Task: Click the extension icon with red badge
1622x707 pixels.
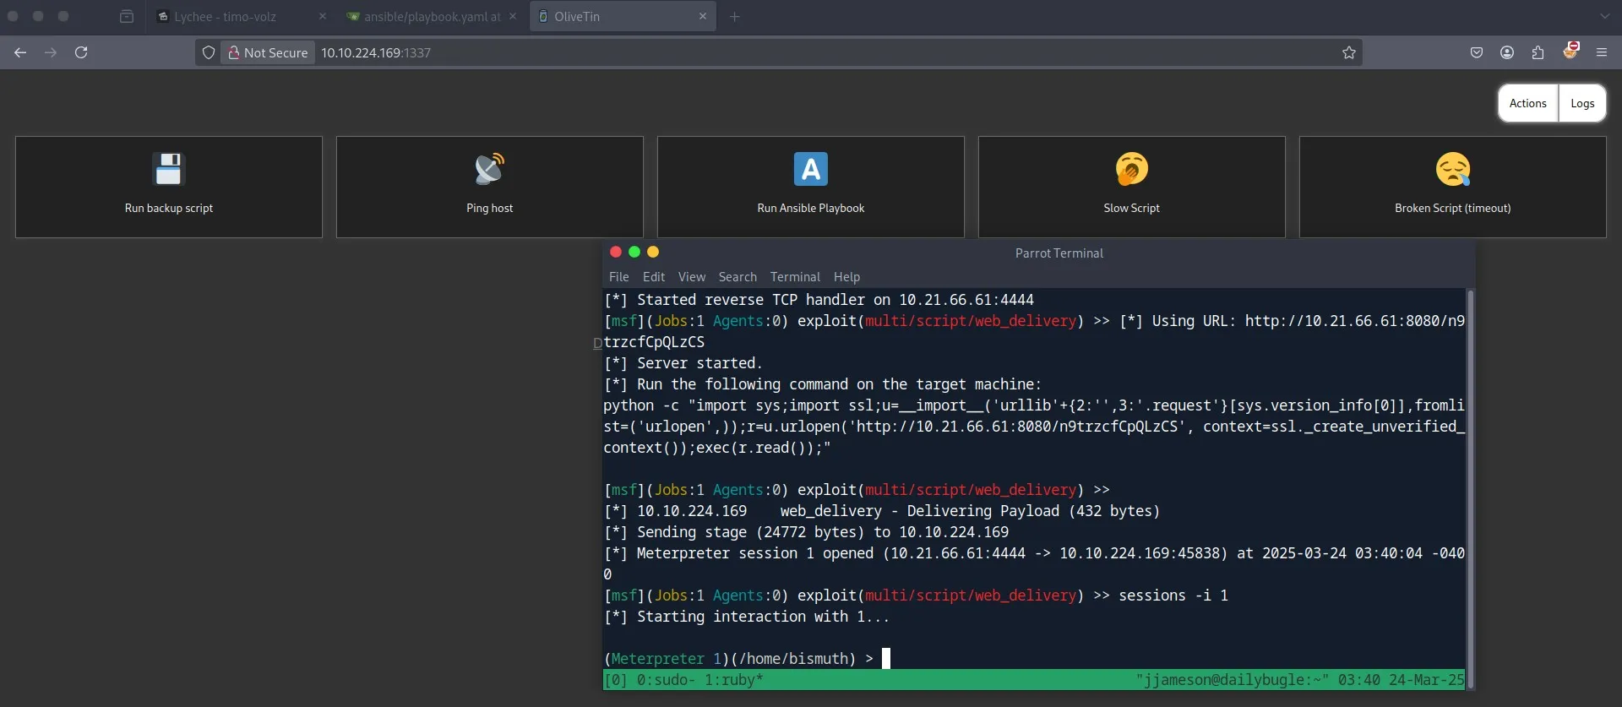Action: (x=1570, y=51)
